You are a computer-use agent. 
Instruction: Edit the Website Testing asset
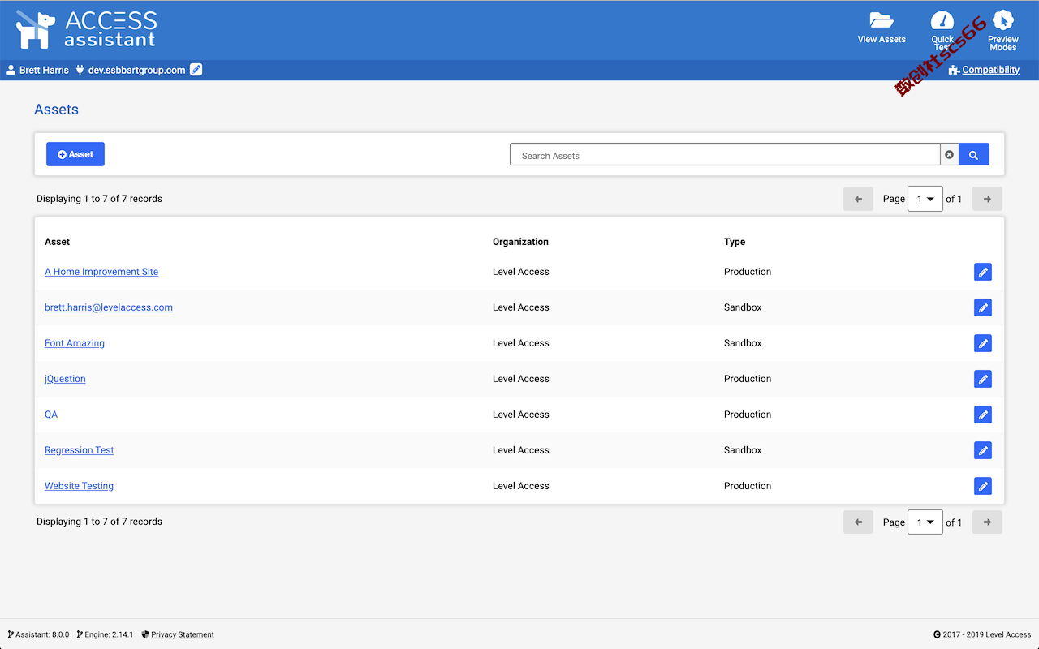[983, 486]
